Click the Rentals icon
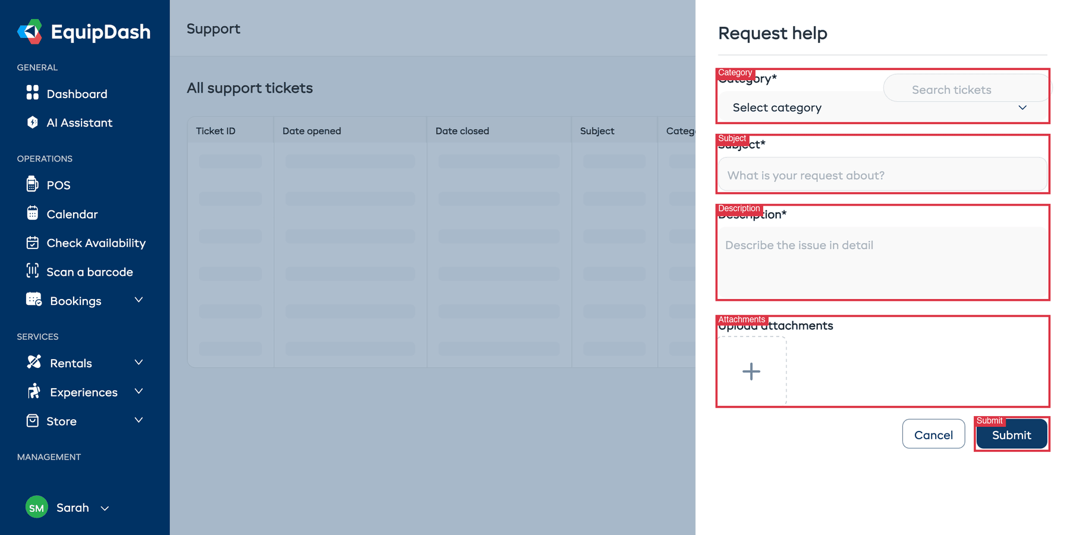The image size is (1070, 535). (33, 362)
